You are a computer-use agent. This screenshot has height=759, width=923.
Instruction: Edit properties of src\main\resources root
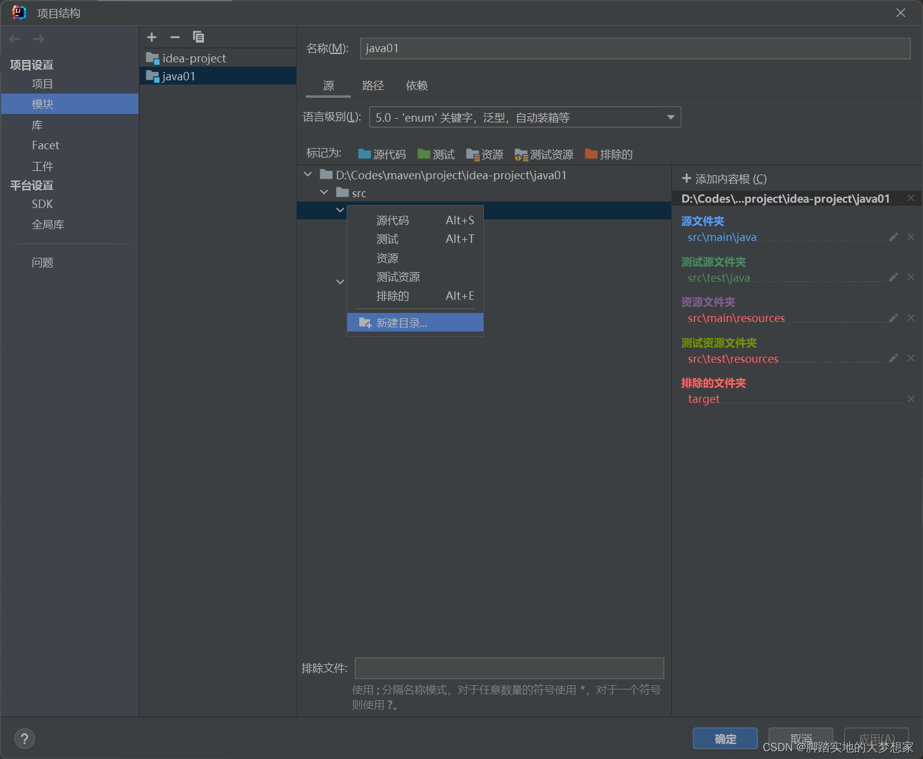tap(894, 318)
